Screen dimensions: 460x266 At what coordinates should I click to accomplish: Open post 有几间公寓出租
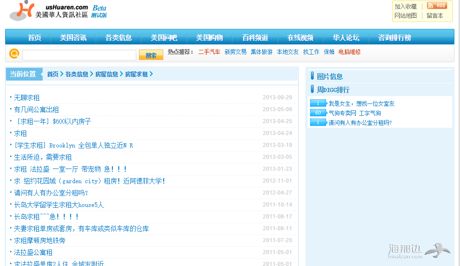36,109
